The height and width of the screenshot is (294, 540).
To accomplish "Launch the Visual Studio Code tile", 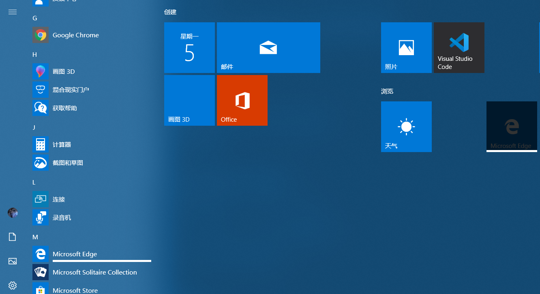I will click(x=459, y=47).
